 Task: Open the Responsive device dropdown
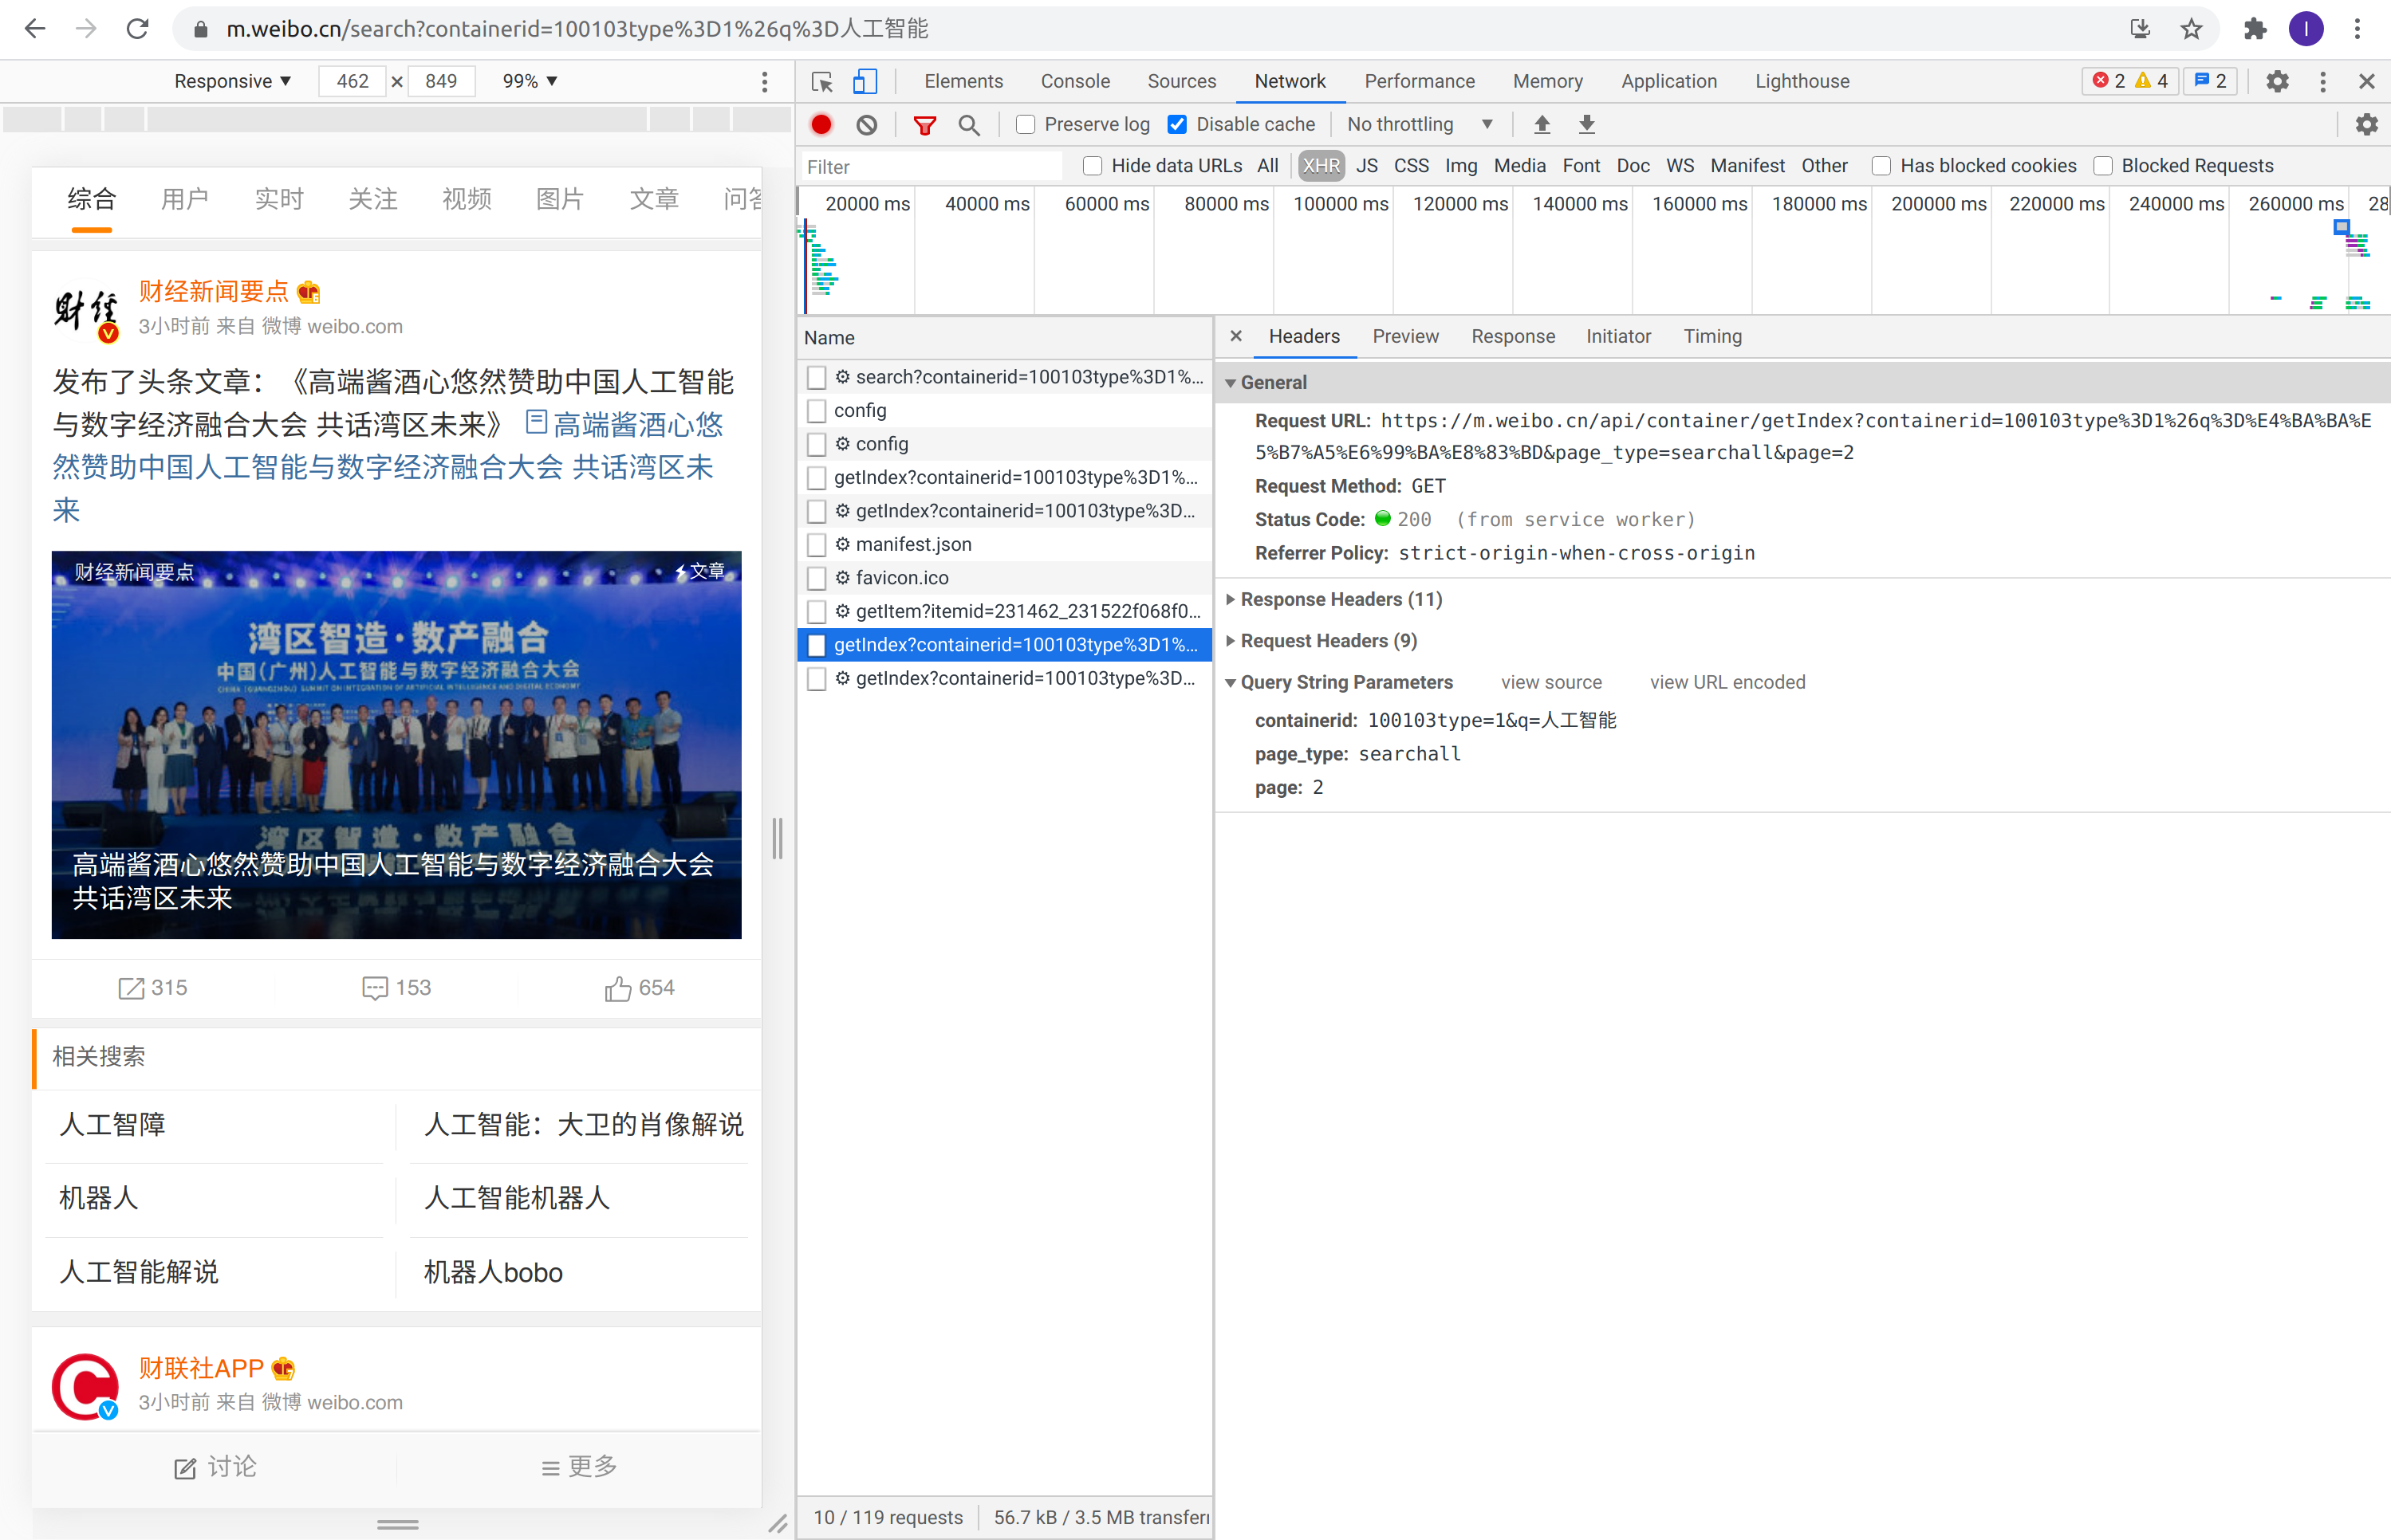(x=232, y=81)
